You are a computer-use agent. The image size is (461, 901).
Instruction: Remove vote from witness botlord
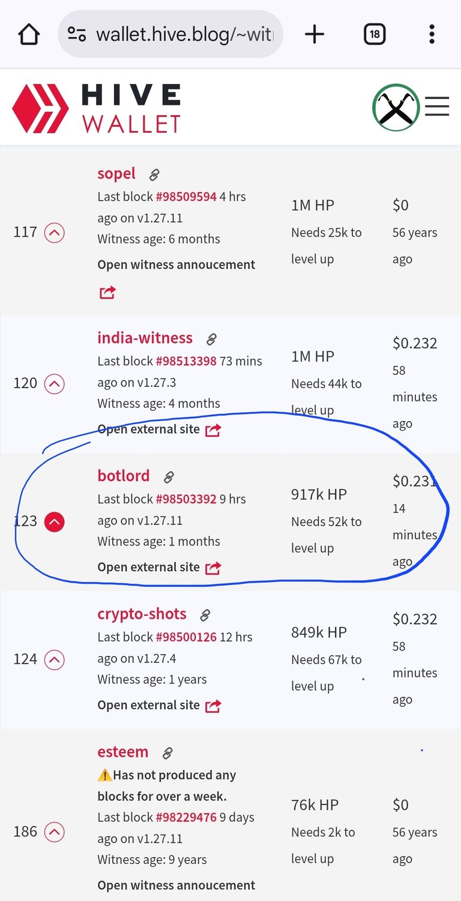(55, 521)
